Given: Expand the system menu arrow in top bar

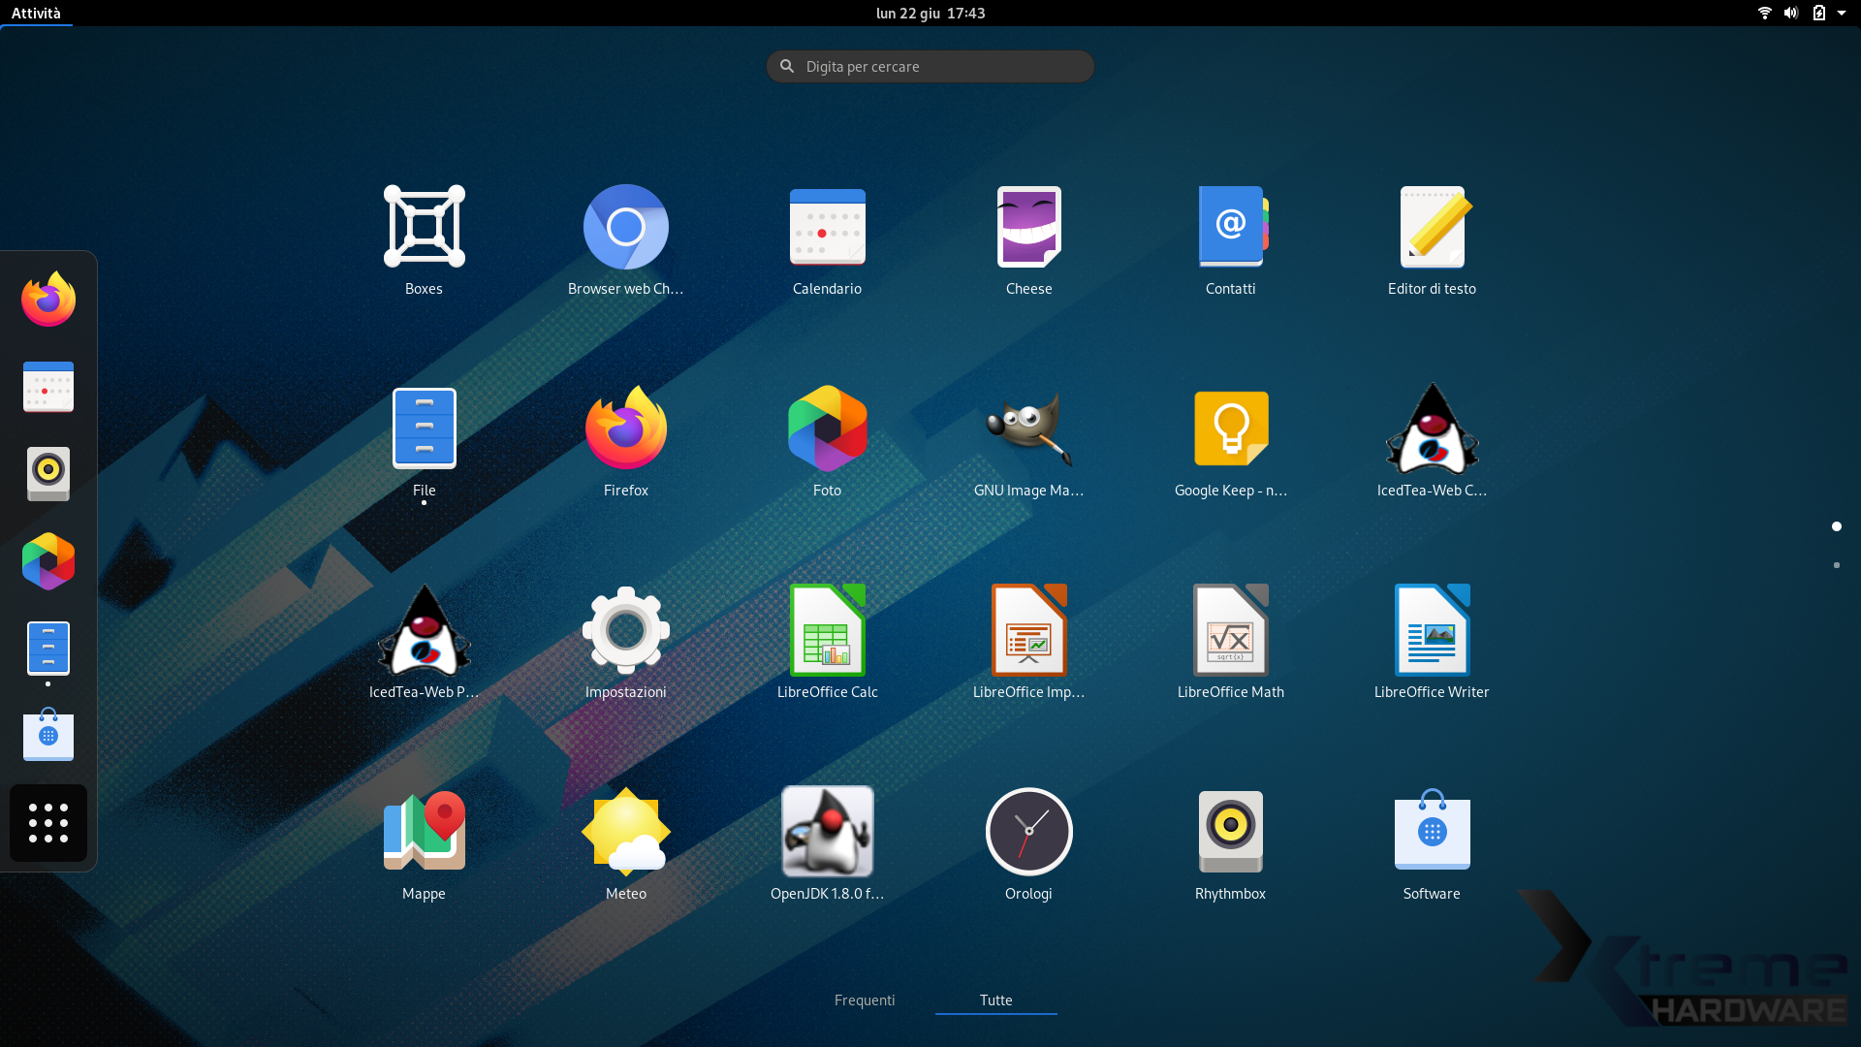Looking at the screenshot, I should 1842,14.
